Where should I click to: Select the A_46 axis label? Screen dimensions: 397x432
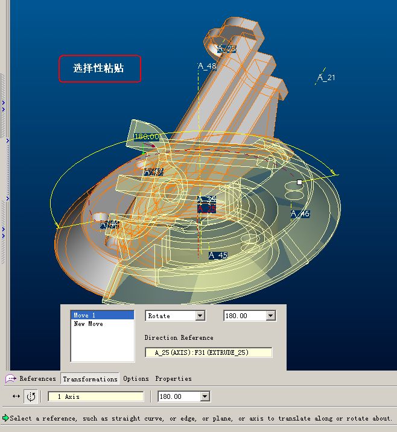tap(300, 213)
